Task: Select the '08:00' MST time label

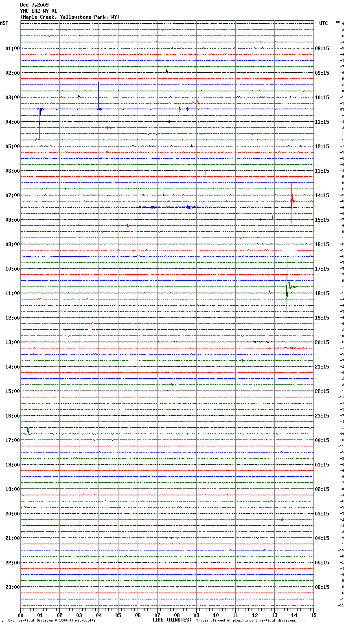Action: click(x=13, y=220)
